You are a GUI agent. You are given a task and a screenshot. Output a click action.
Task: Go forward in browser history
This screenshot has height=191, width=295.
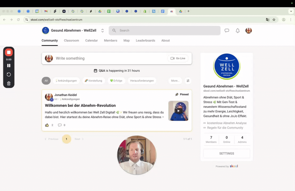click(11, 20)
